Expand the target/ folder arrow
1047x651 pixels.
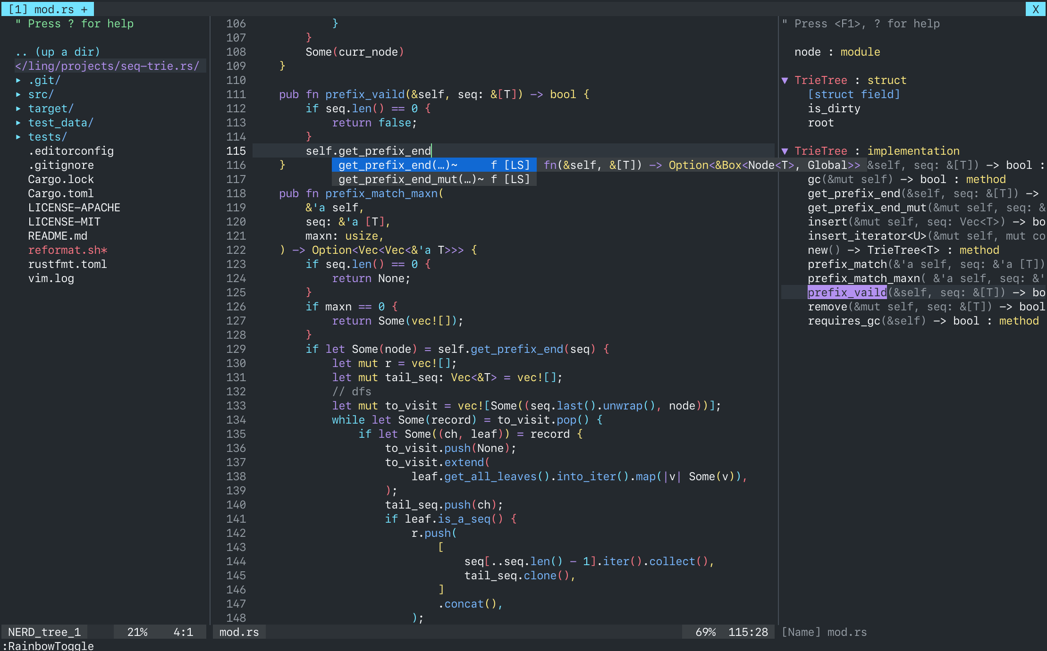pos(18,108)
